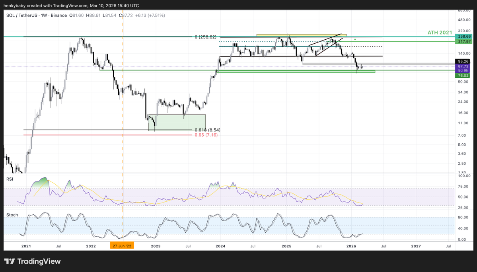The image size is (477, 272).
Task: Click the RSI indicator label
Action: 10,179
